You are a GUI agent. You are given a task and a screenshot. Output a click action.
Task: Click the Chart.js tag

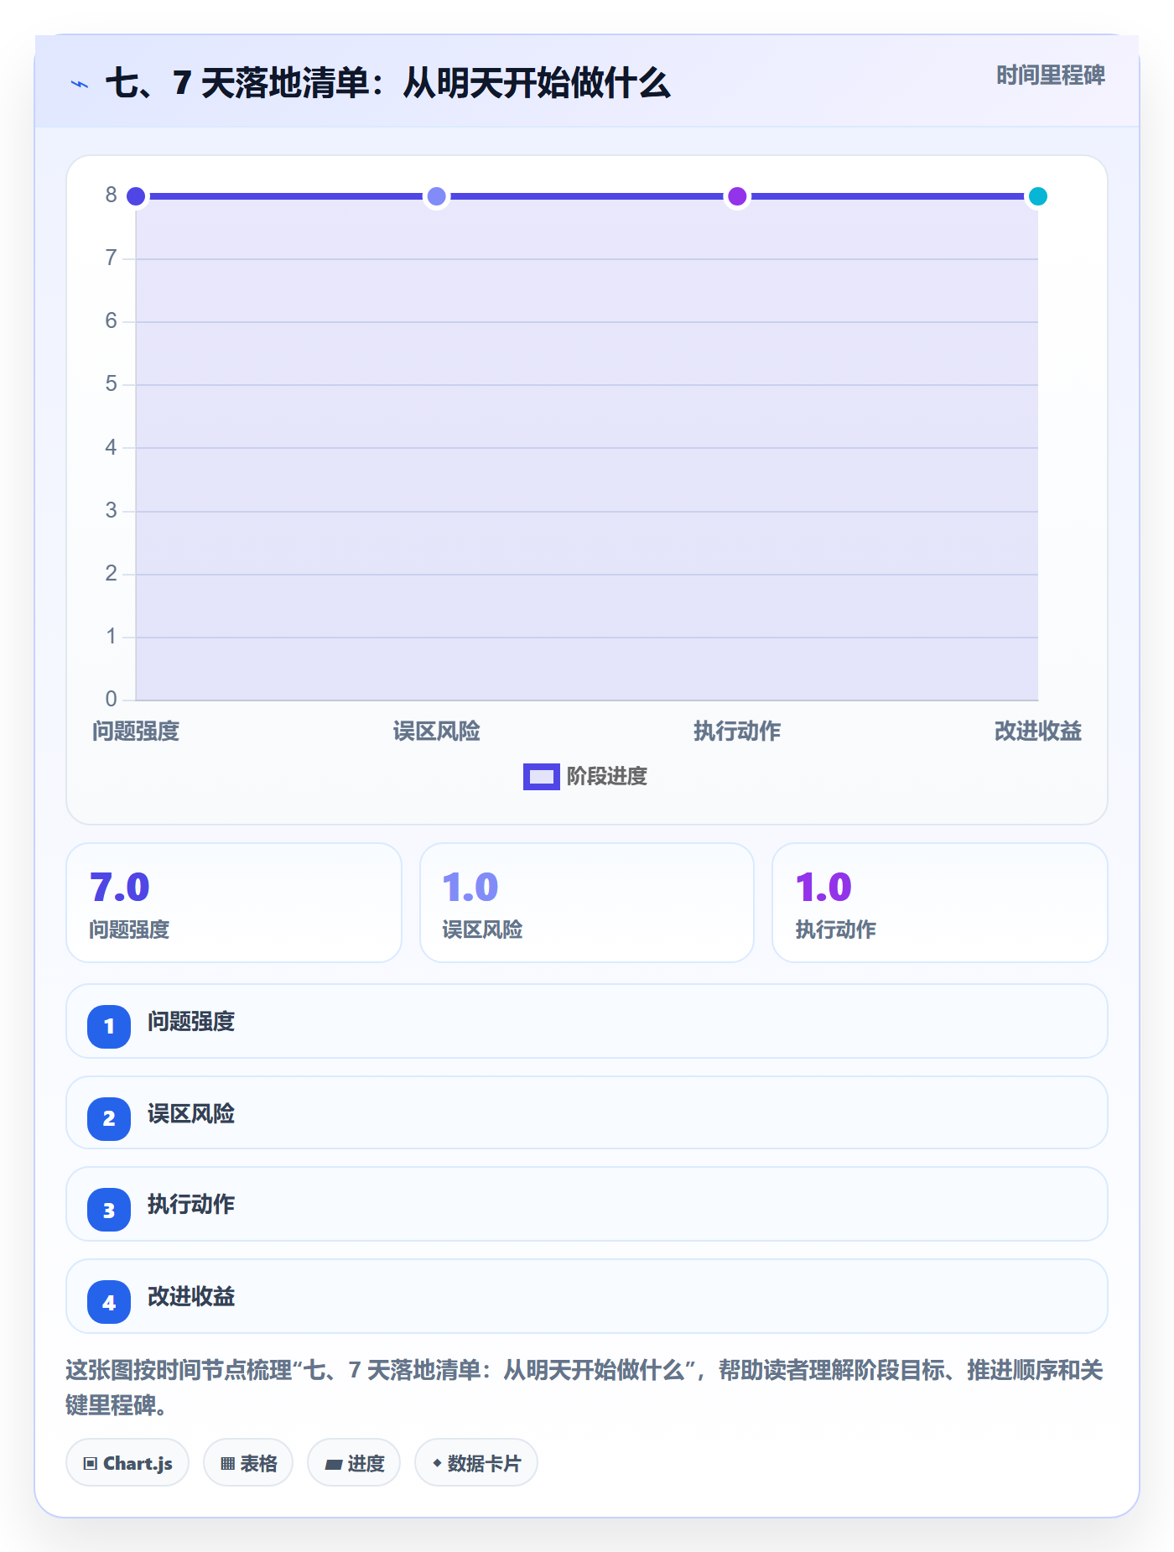click(127, 1463)
